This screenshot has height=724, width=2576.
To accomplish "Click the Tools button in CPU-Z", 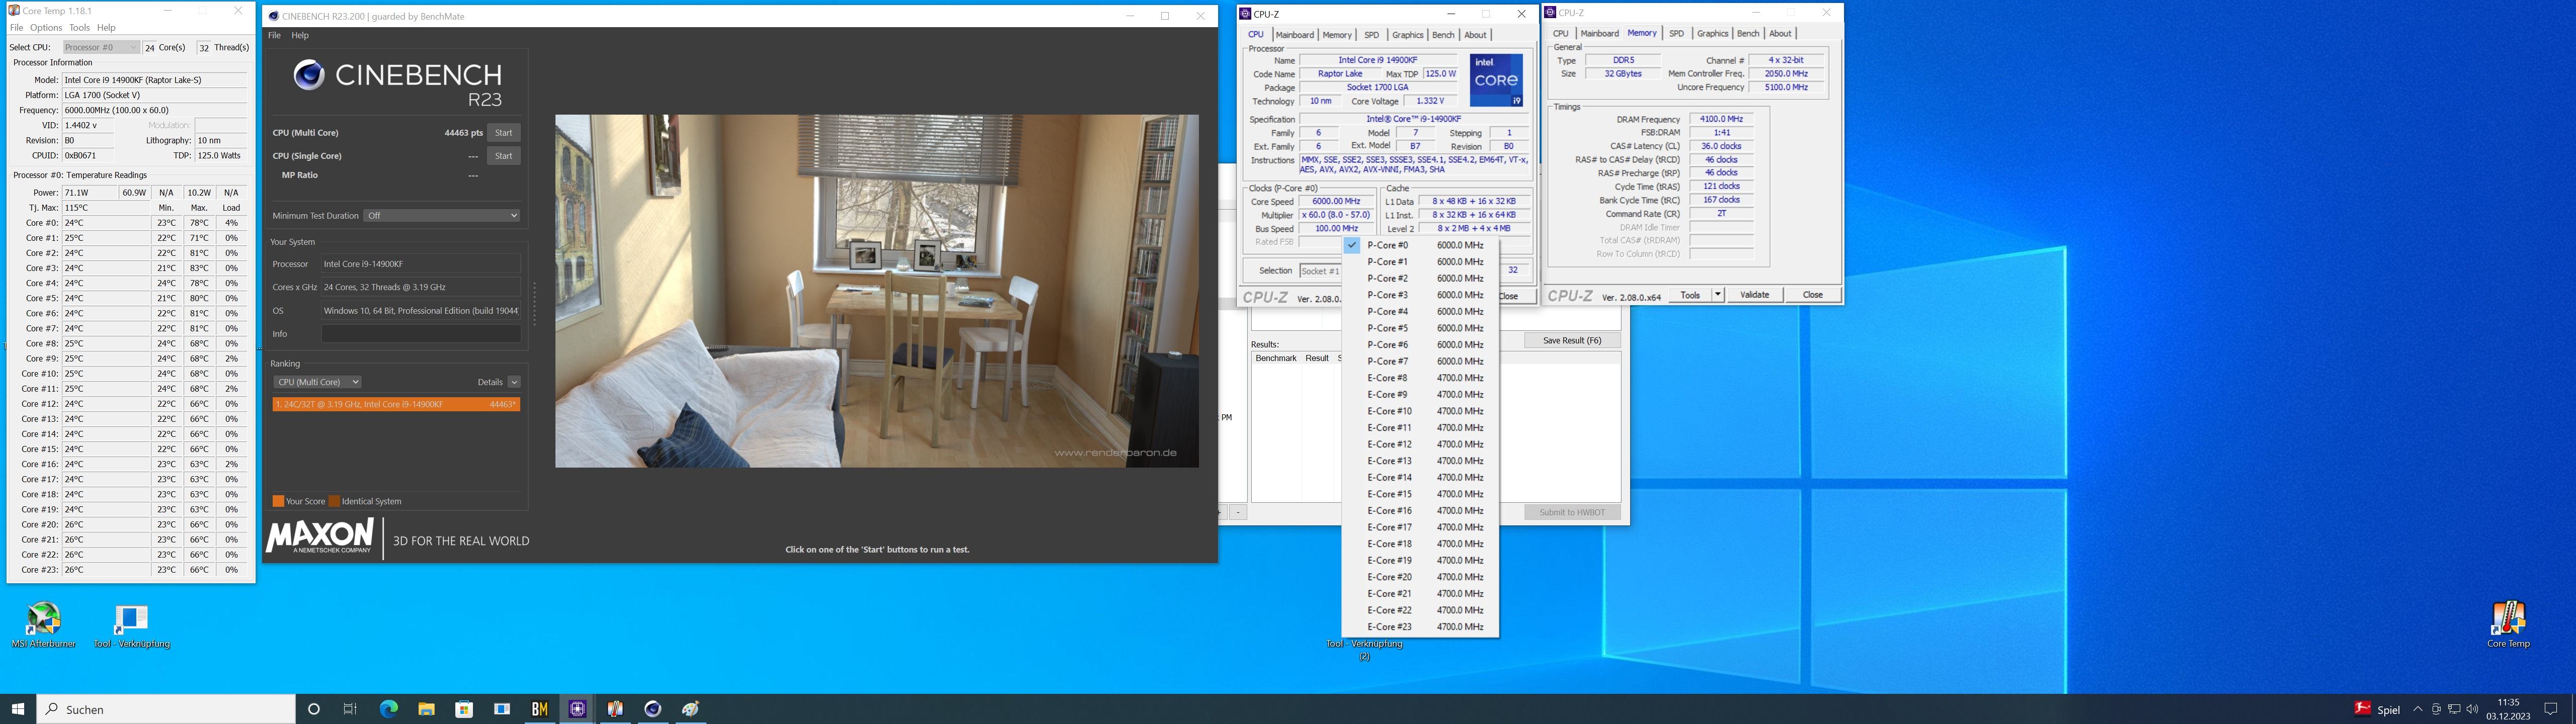I will 1690,295.
